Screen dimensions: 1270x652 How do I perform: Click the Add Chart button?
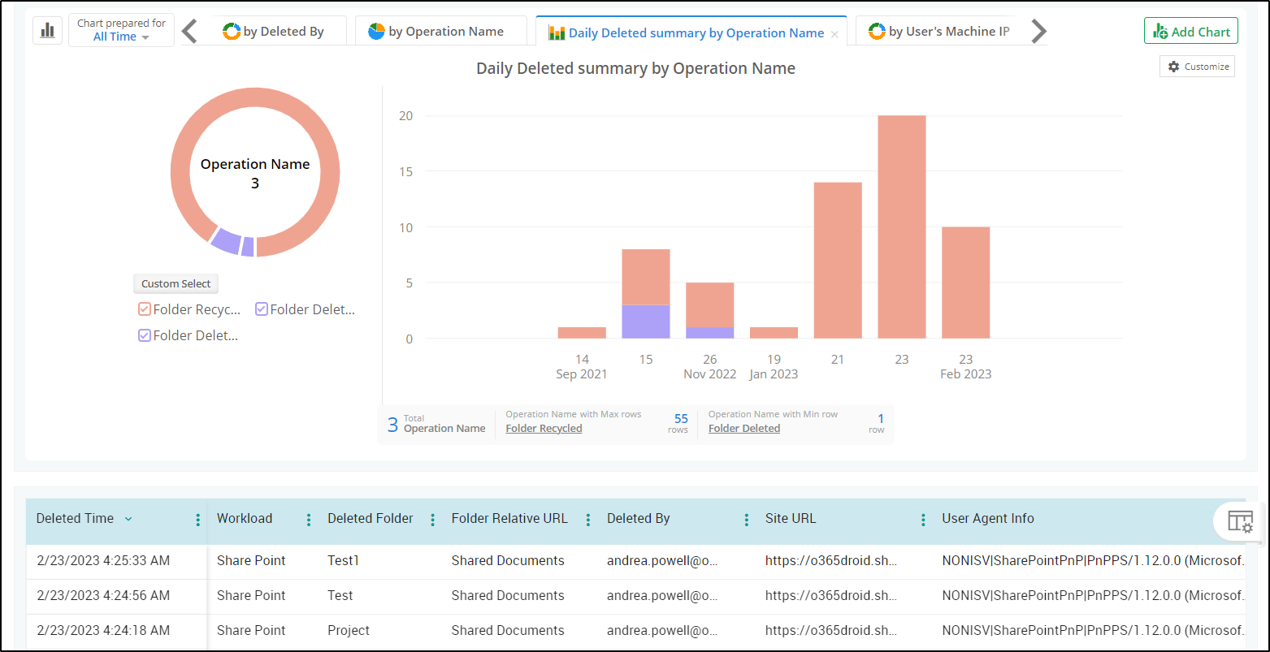(x=1190, y=32)
